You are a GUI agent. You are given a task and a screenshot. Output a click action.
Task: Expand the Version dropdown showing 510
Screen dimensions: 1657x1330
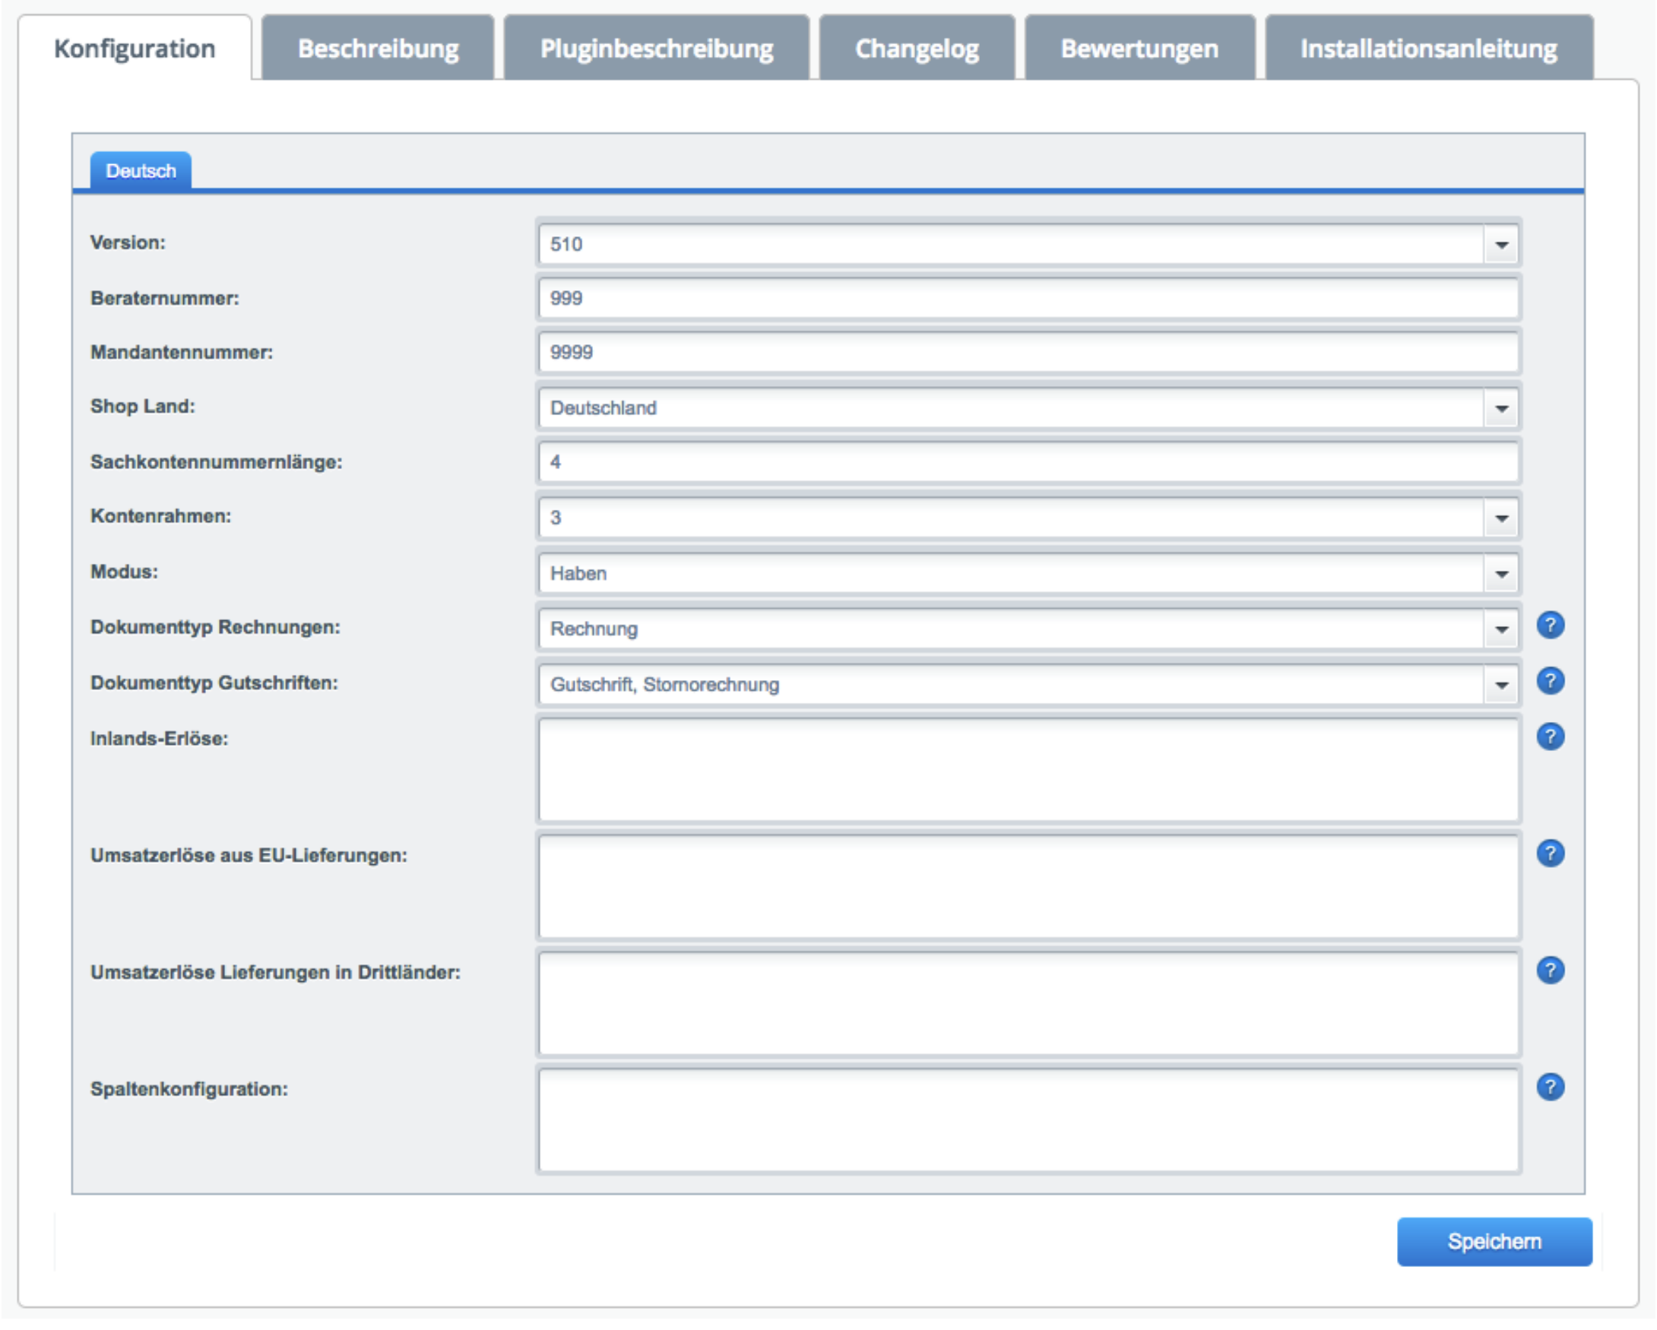(x=1501, y=245)
